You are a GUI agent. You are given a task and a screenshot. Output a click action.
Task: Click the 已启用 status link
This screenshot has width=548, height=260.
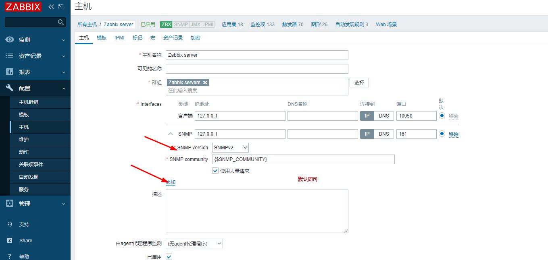point(148,24)
